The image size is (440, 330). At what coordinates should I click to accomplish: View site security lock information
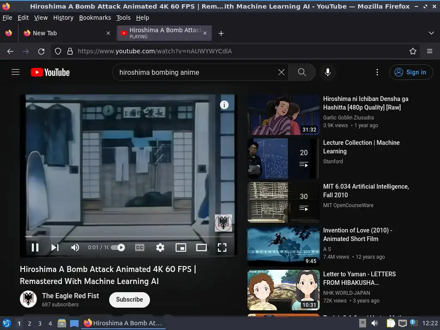tap(70, 52)
